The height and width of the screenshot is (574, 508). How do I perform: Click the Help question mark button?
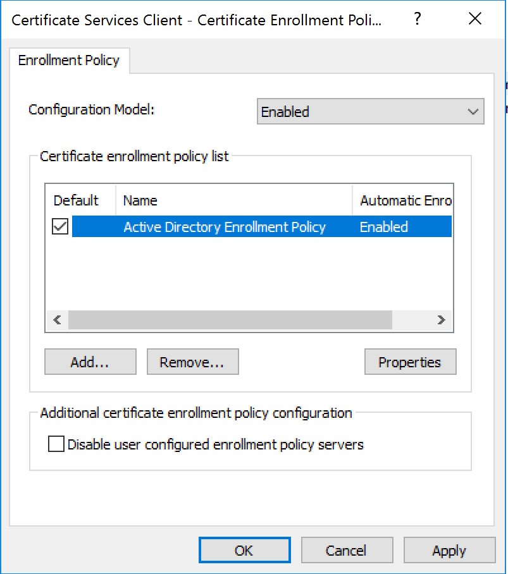(417, 19)
